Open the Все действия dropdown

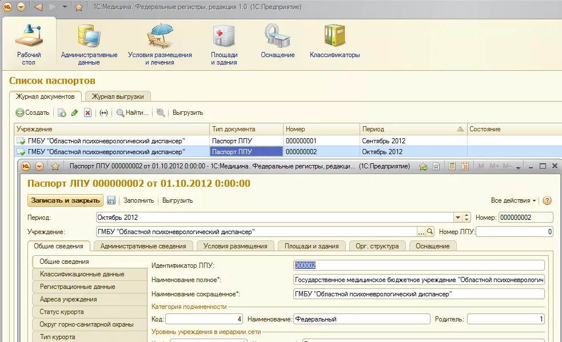(513, 200)
